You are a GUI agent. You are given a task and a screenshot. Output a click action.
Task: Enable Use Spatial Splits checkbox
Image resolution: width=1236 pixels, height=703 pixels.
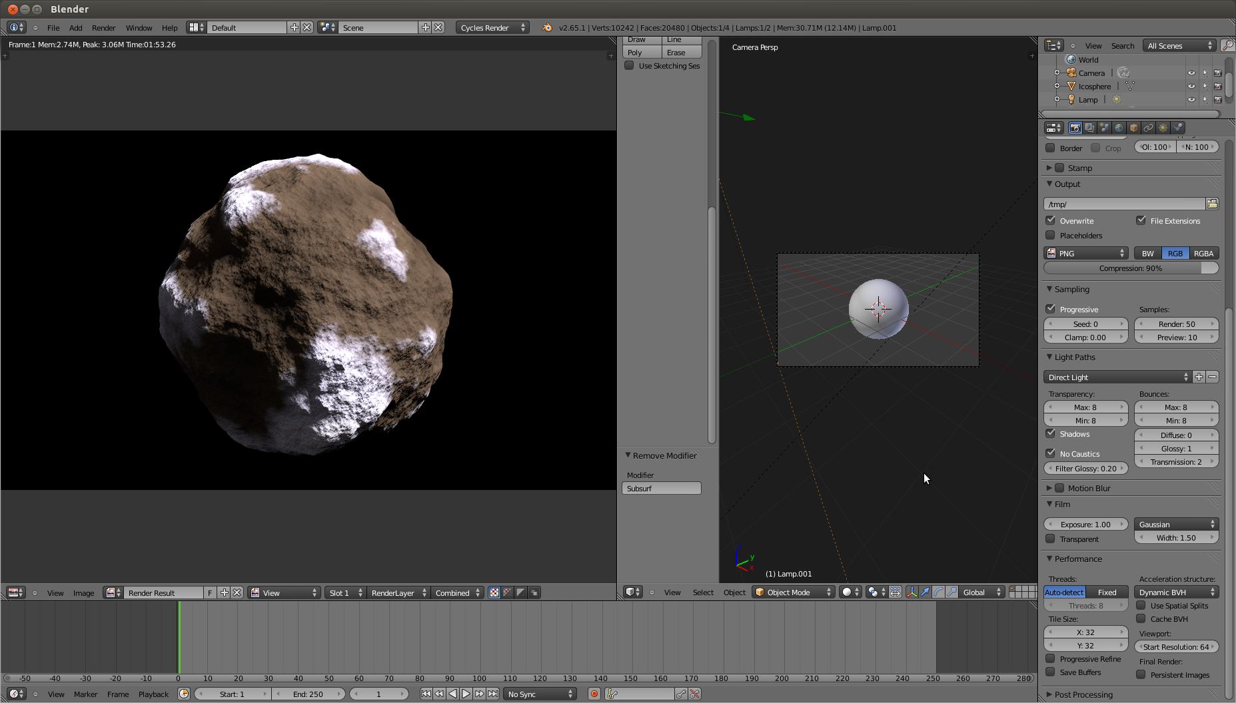1141,605
